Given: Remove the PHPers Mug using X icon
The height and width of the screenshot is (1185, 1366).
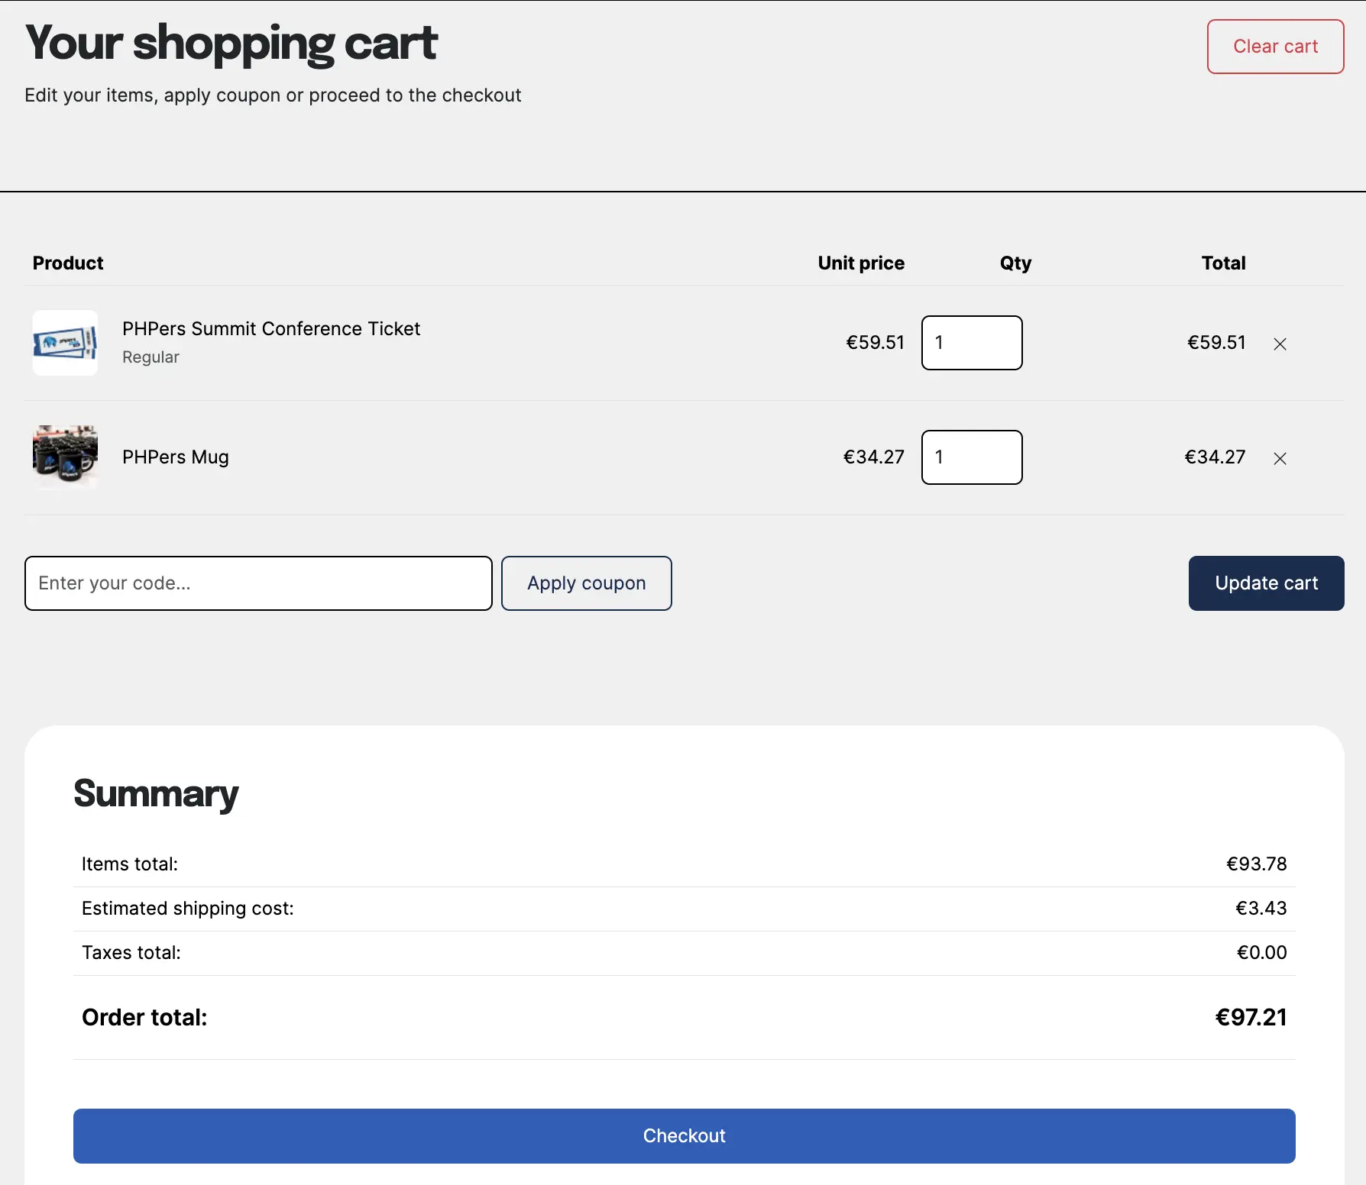Looking at the screenshot, I should (1280, 459).
